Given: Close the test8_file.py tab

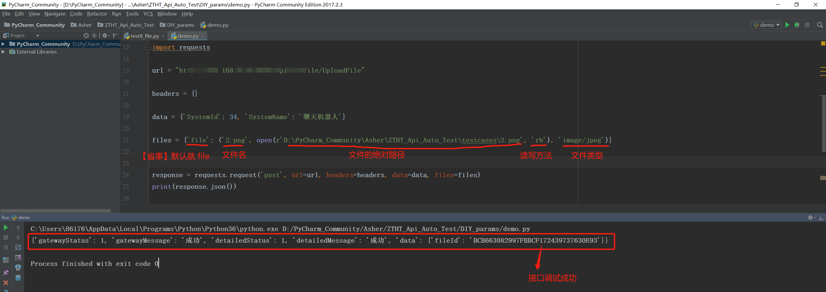Looking at the screenshot, I should [x=163, y=36].
